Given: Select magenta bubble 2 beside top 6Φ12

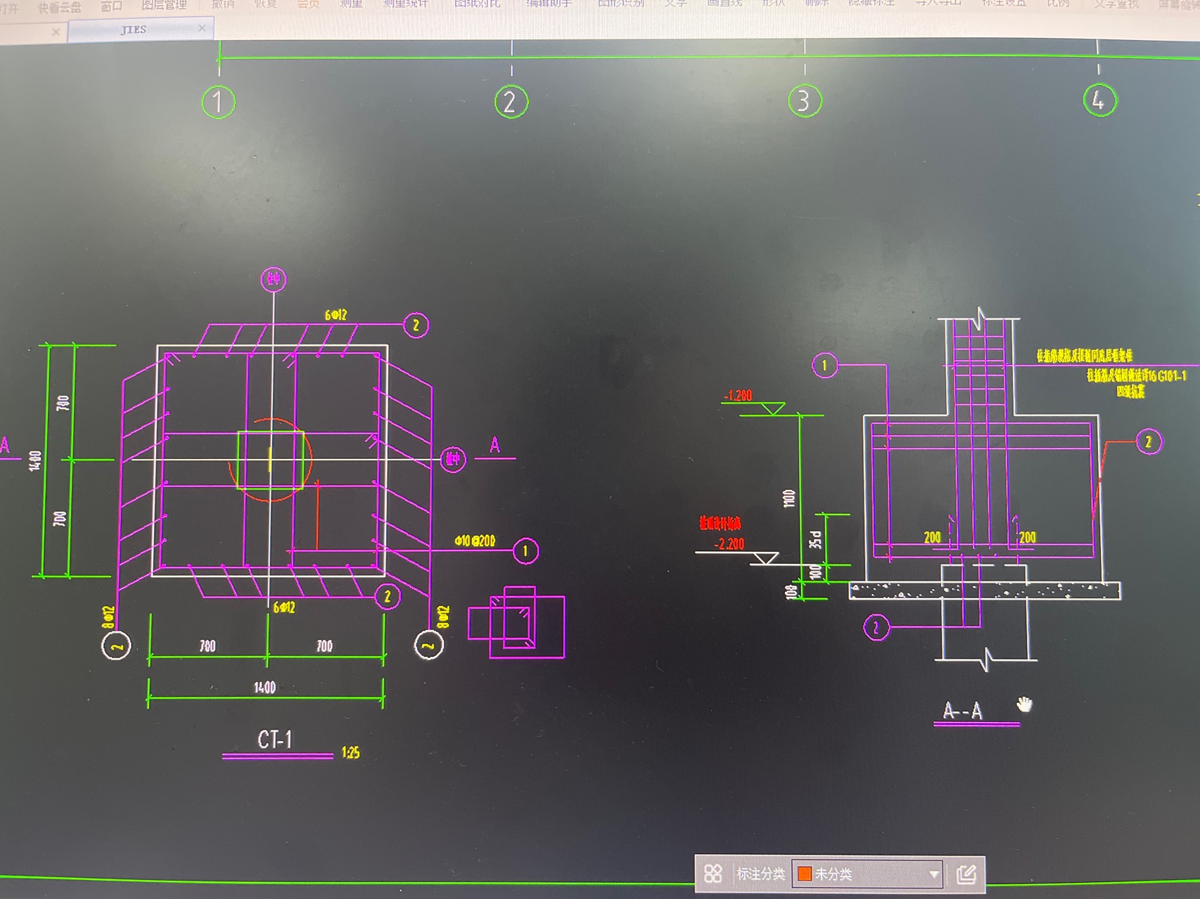Looking at the screenshot, I should [416, 325].
